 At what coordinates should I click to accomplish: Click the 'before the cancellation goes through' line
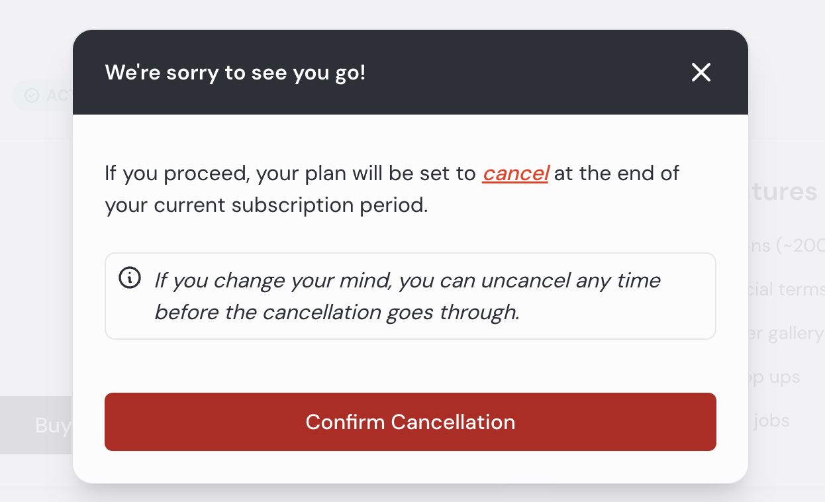tap(336, 312)
